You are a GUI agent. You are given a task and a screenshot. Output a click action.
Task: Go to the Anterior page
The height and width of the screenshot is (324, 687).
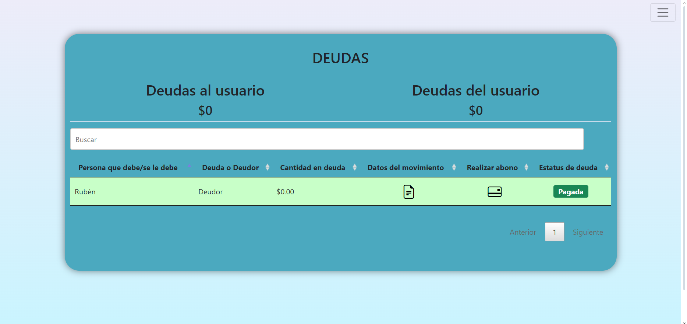[523, 232]
